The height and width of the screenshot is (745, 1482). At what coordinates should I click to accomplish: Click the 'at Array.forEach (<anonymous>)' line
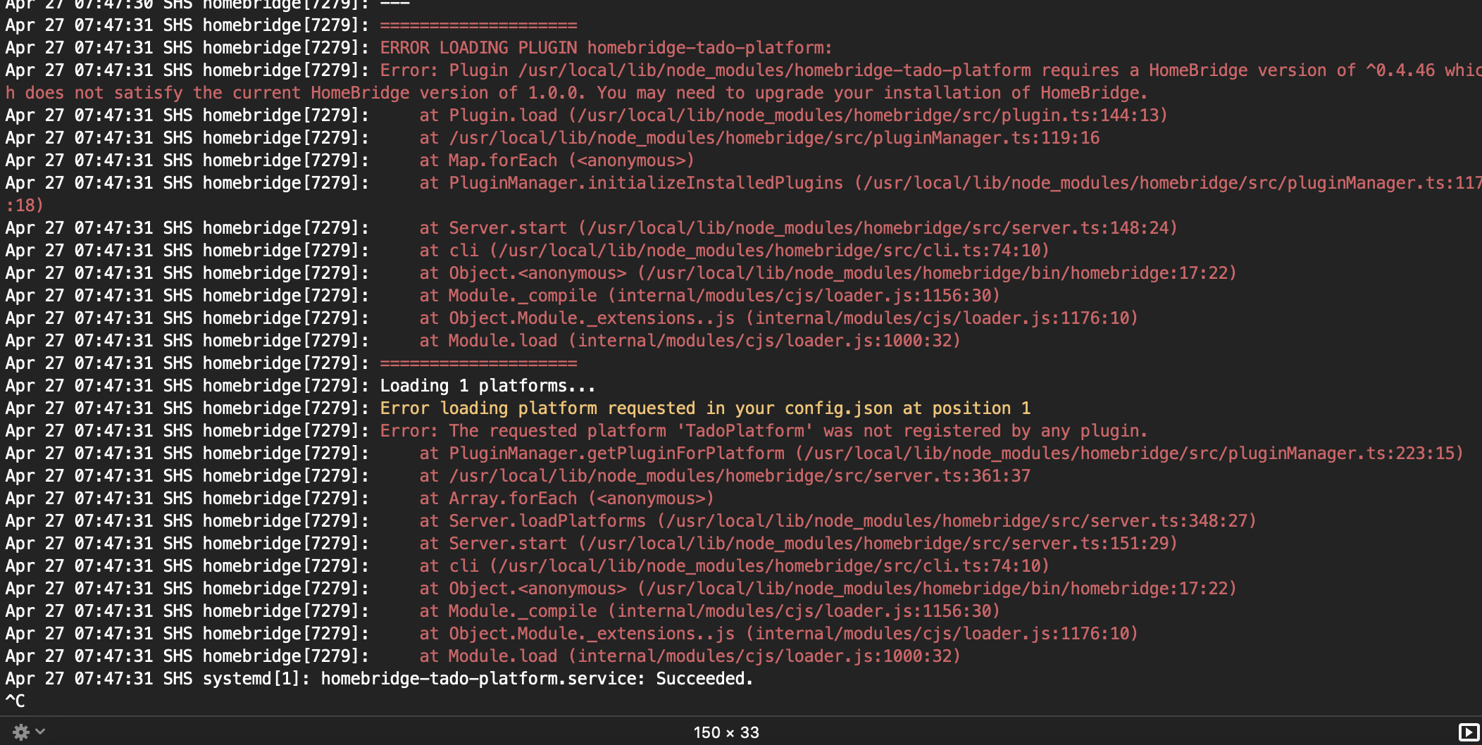[x=566, y=499]
